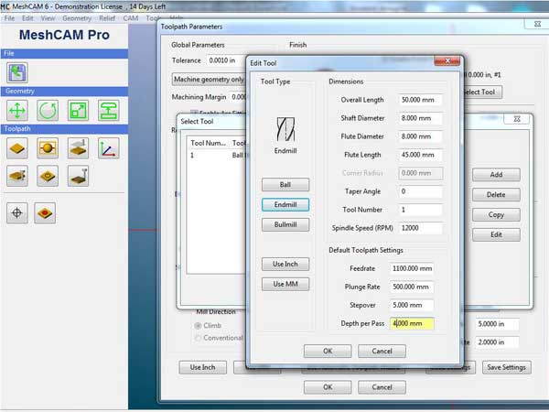Click the Plunge Rate field
Viewport: 549px width, 412px height.
point(412,287)
